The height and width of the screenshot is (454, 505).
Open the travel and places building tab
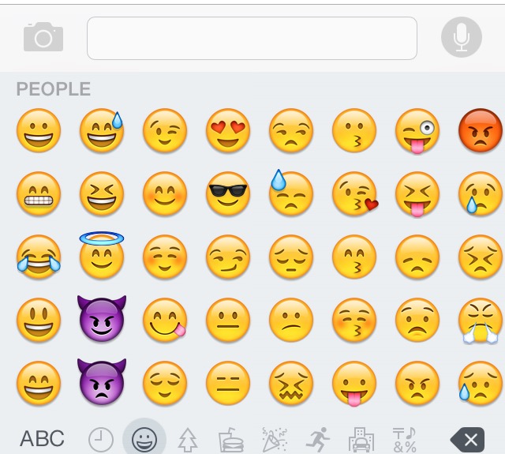(x=361, y=440)
